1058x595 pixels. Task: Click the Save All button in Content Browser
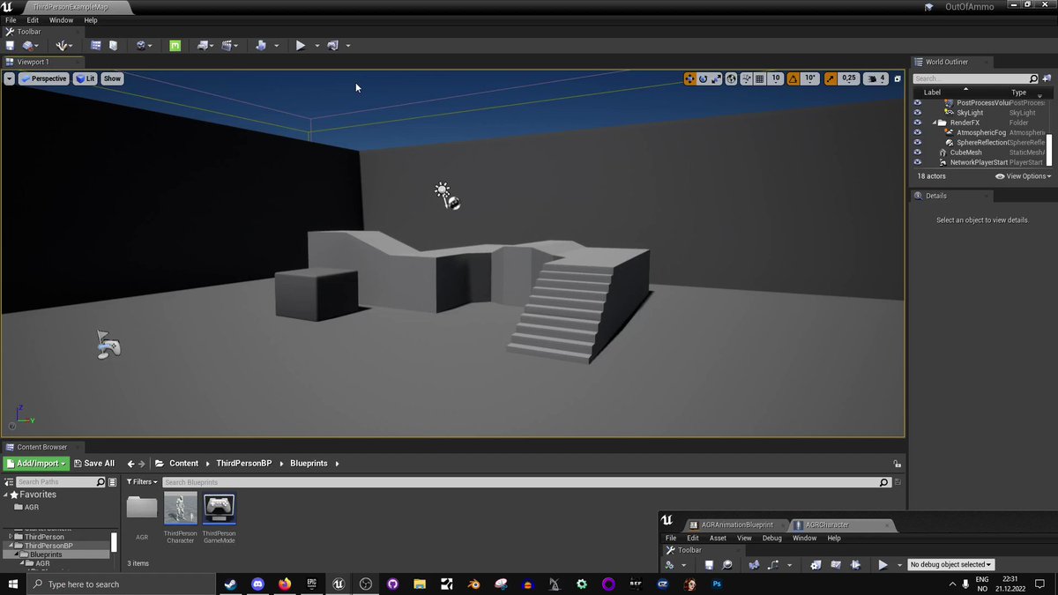click(94, 463)
